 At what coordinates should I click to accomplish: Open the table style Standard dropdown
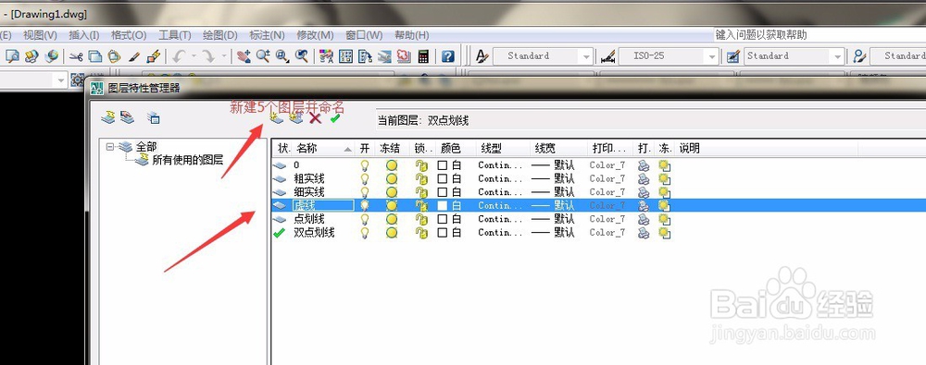(x=838, y=56)
